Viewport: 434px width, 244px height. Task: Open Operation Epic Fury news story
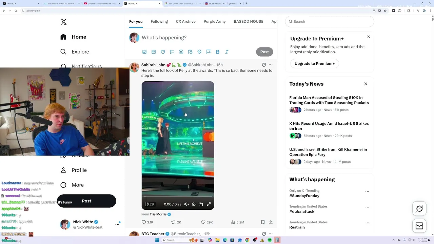(329, 155)
